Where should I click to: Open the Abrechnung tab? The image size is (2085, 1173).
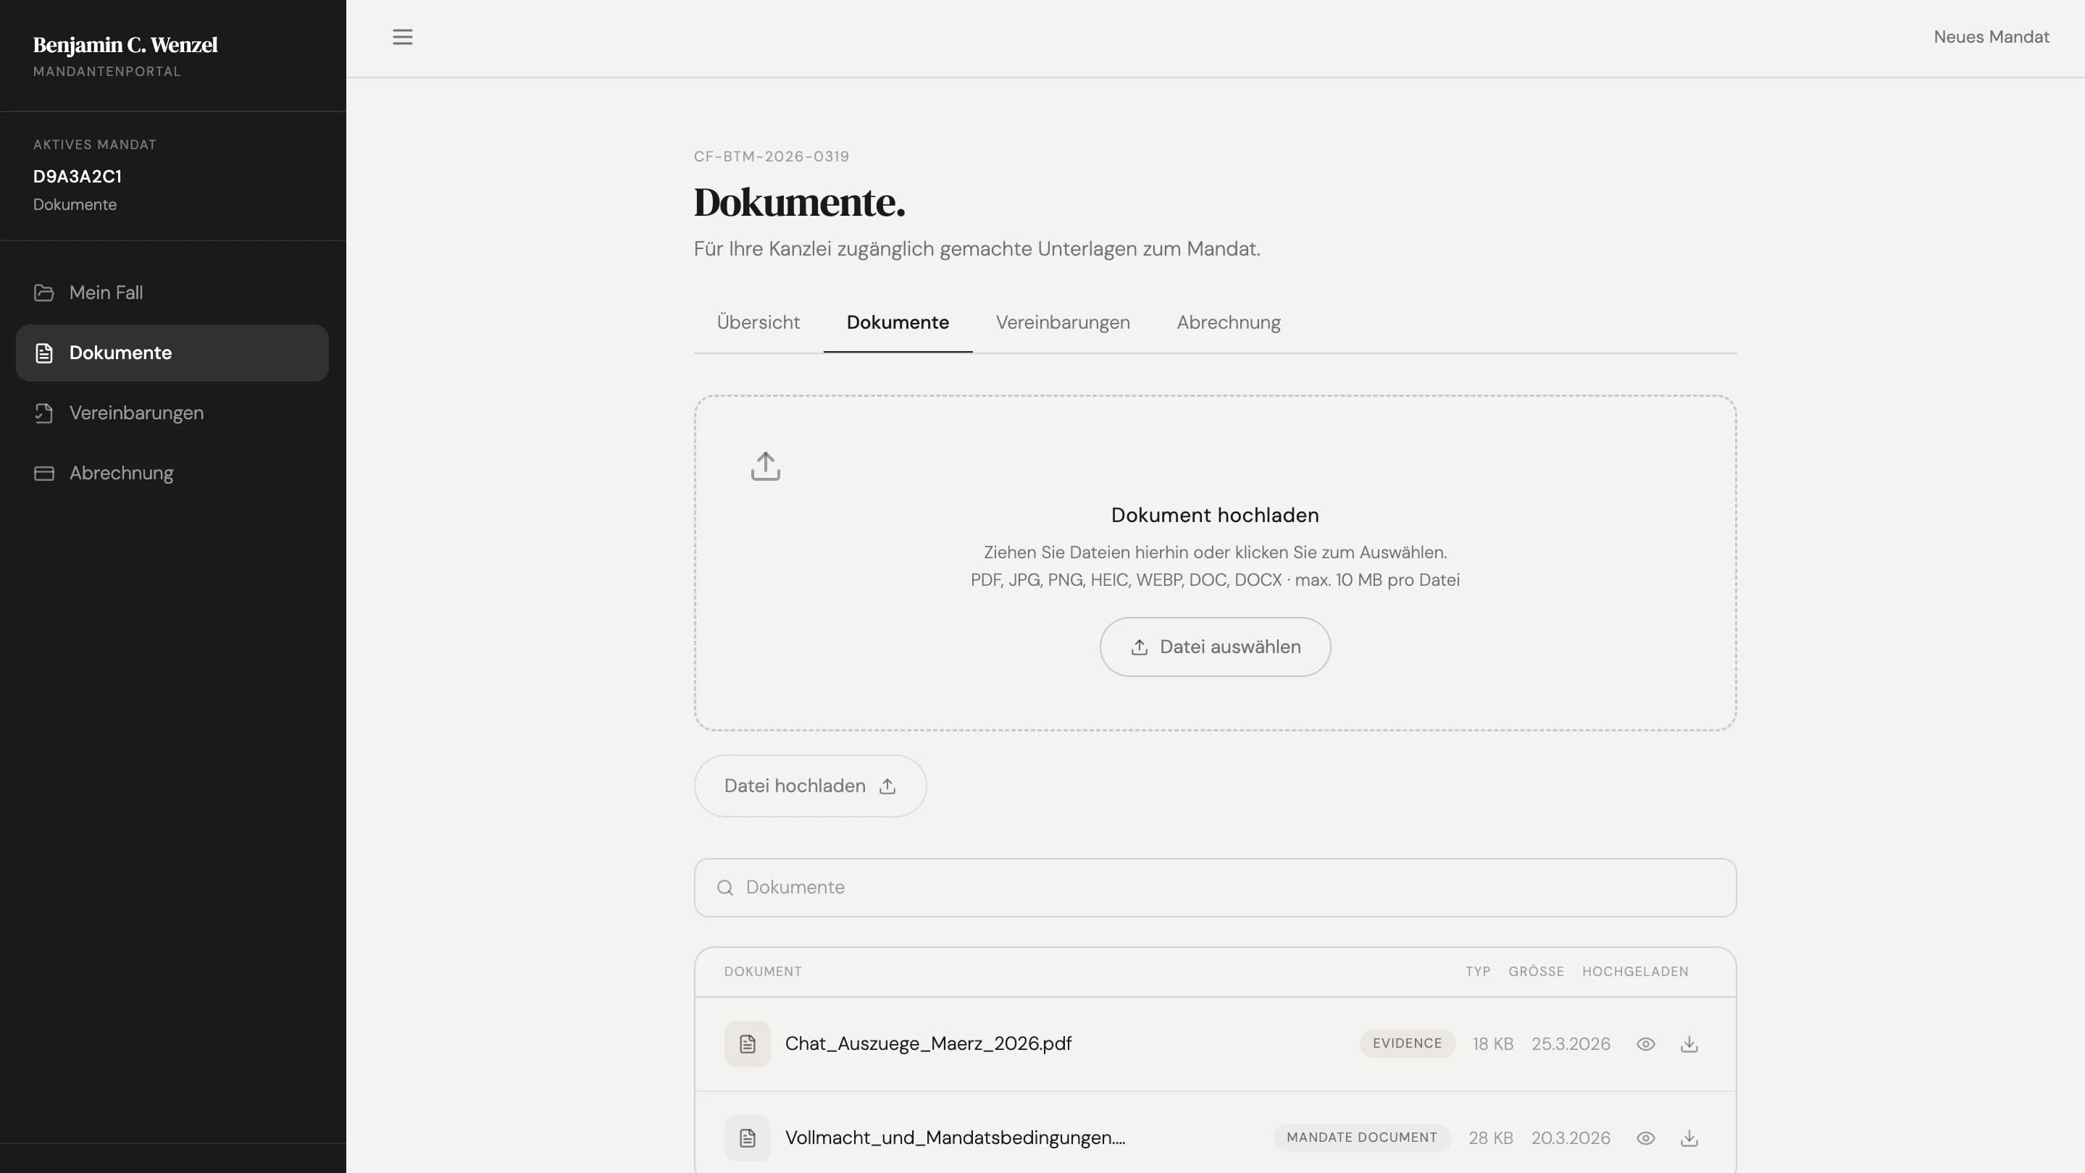point(1228,322)
